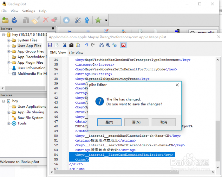Viewport: 222px width, 177px height.
Task: Click the XML editor horizontal scrollbar
Action: tap(116, 172)
